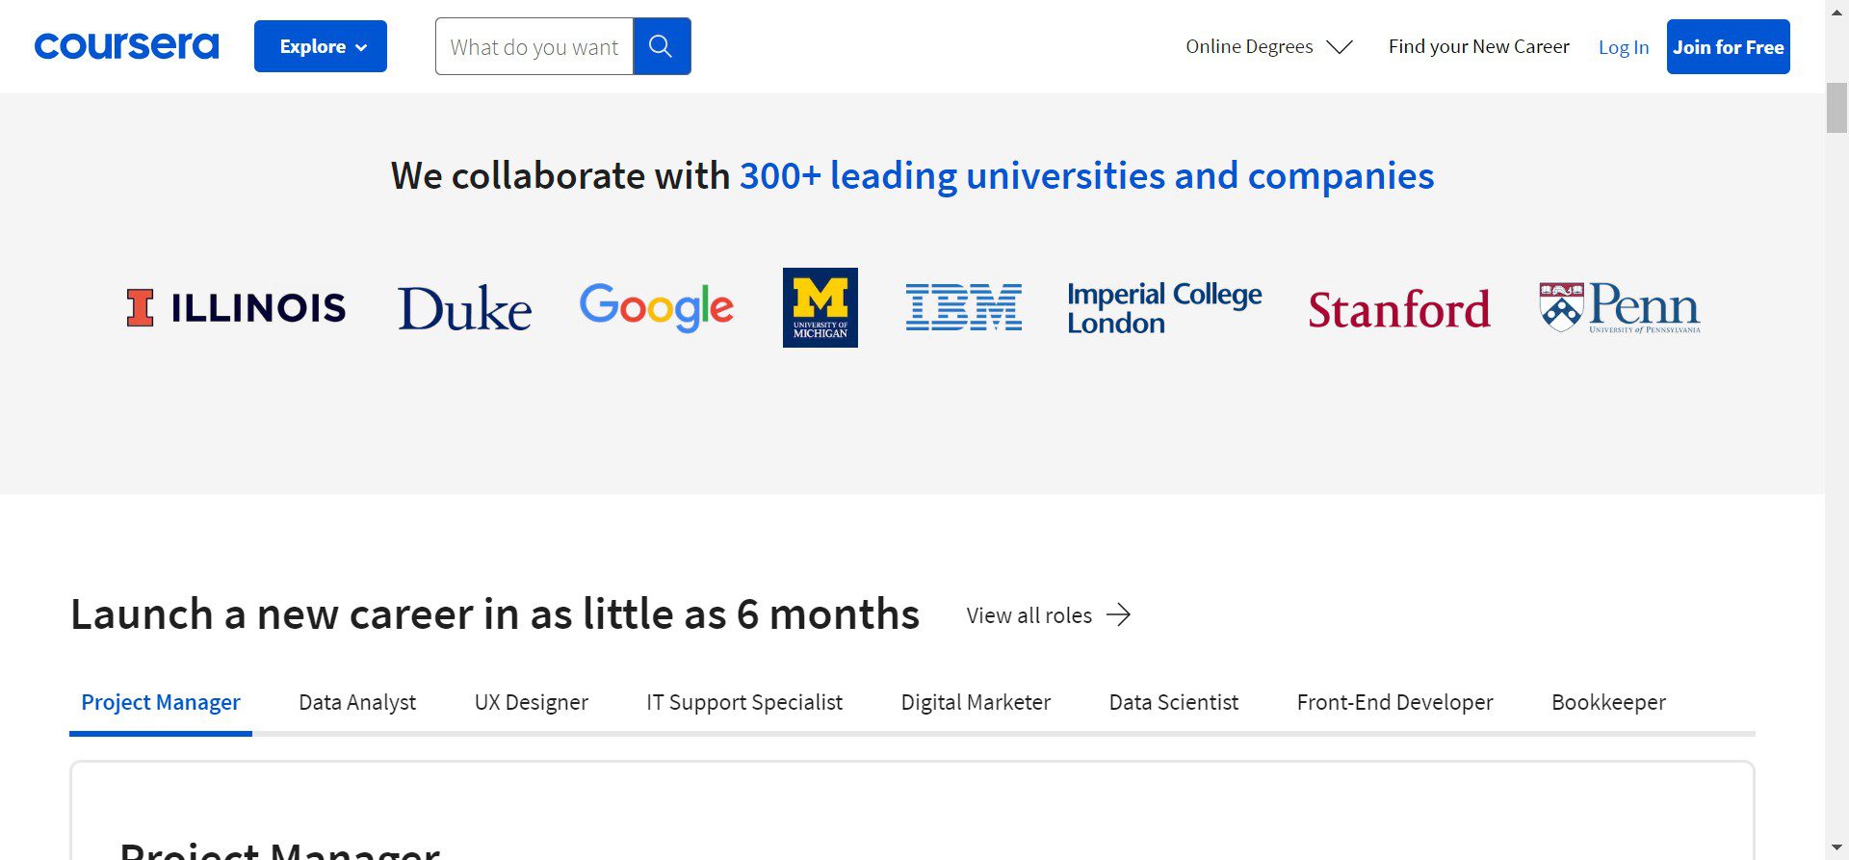Screen dimensions: 1849x860
Task: Open the IT Support Specialist tab
Action: pos(743,702)
